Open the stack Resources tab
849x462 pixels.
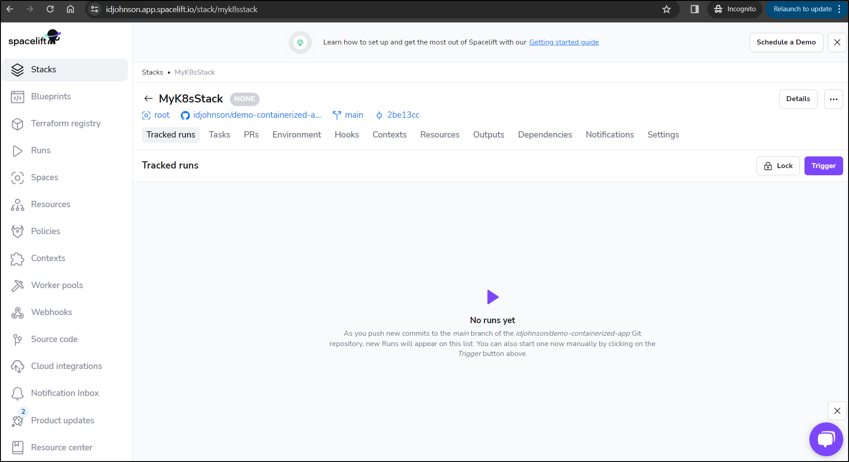(440, 135)
